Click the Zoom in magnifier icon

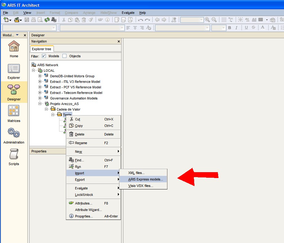(207, 20)
